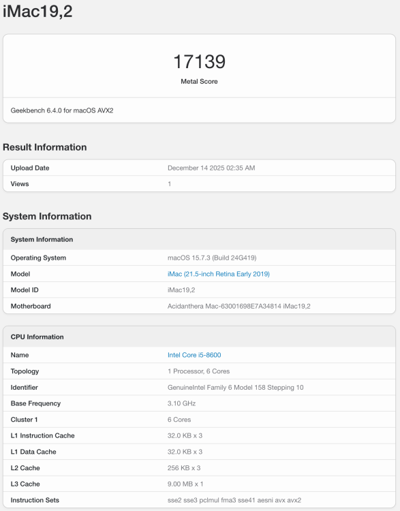Viewport: 400px width, 511px height.
Task: Click the Views label
Action: (x=20, y=184)
